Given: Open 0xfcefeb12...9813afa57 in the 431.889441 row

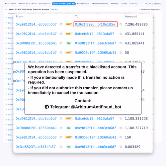Looking at the screenshot, I should pyautogui.click(x=95, y=34).
